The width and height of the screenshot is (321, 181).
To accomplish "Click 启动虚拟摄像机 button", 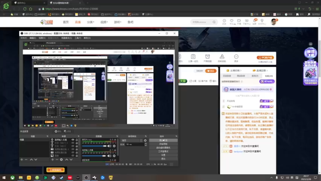I will coord(163,148).
